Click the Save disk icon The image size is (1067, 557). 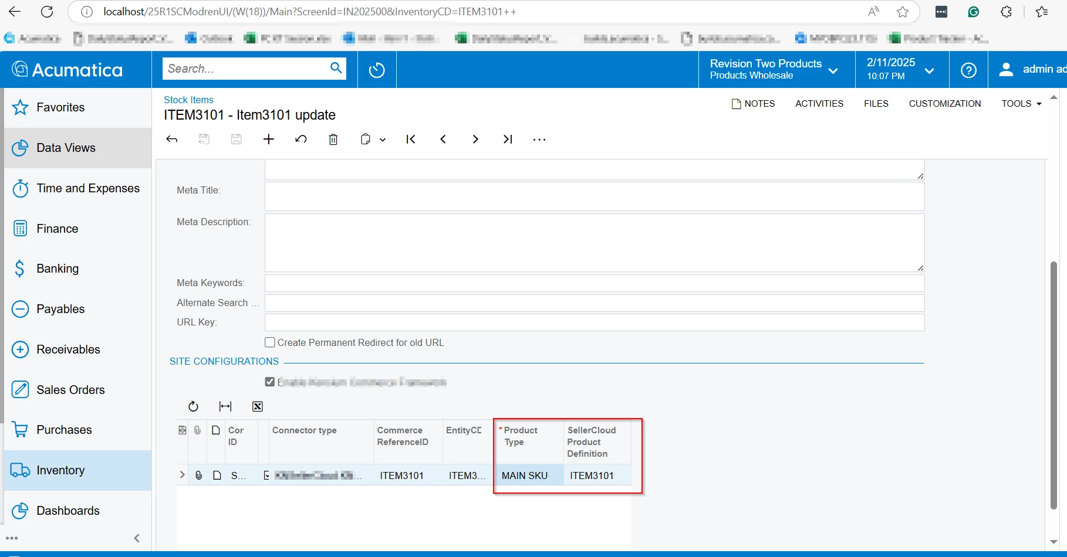pyautogui.click(x=237, y=139)
